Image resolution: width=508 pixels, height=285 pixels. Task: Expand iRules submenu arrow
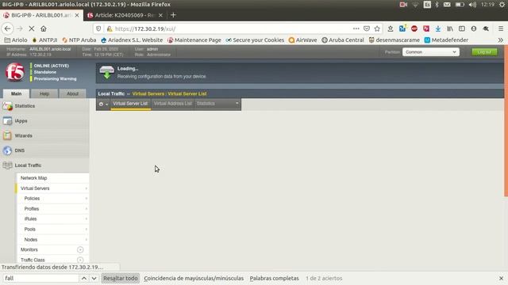(87, 219)
